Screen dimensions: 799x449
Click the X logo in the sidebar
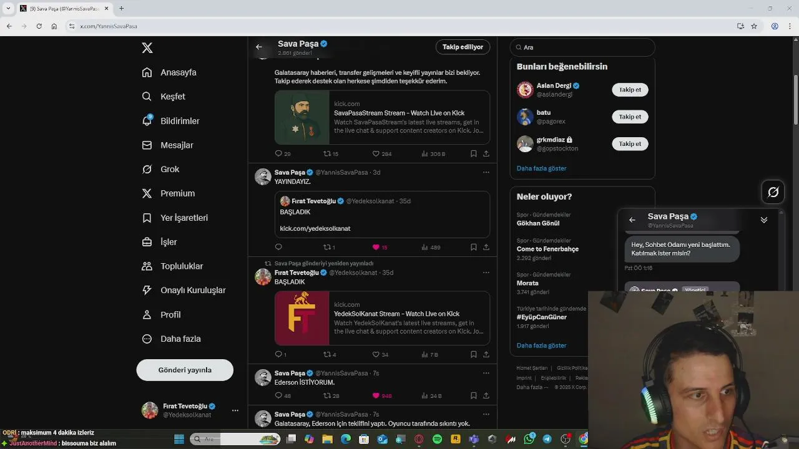[147, 48]
